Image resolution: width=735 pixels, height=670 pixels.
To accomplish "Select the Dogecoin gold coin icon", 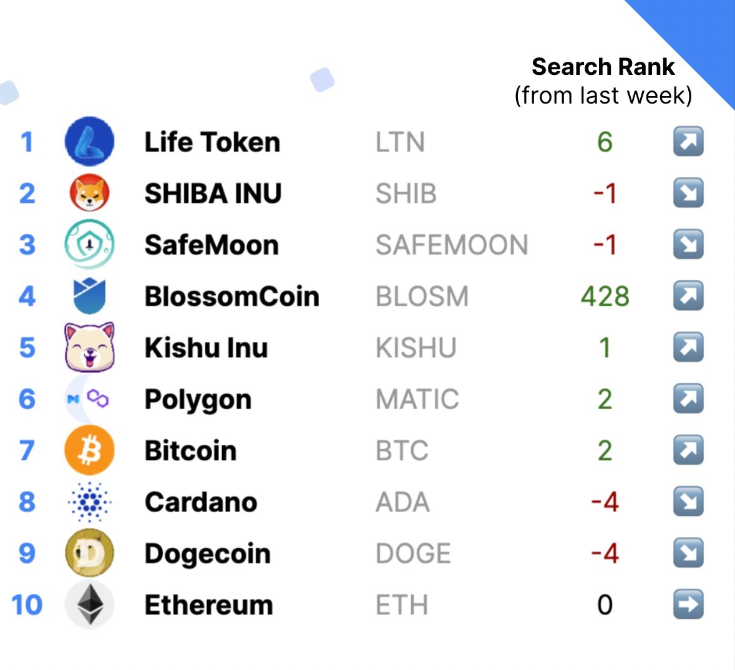I will pyautogui.click(x=89, y=553).
